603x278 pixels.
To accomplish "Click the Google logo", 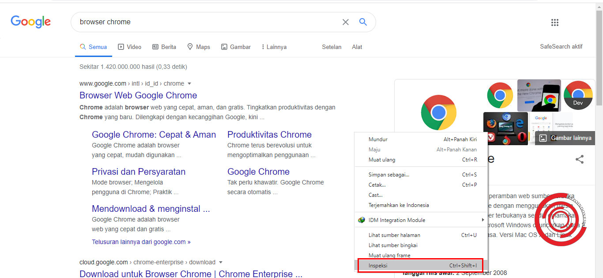I will click(30, 22).
